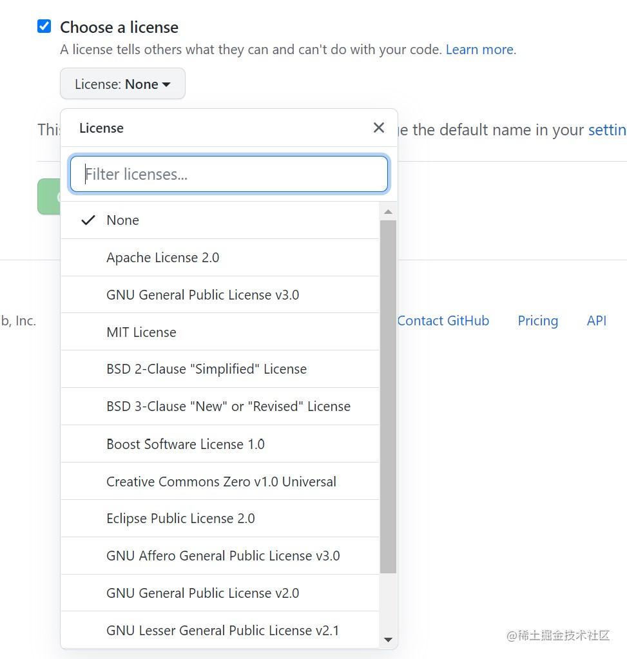Image resolution: width=627 pixels, height=659 pixels.
Task: Open the API footer link
Action: 596,320
